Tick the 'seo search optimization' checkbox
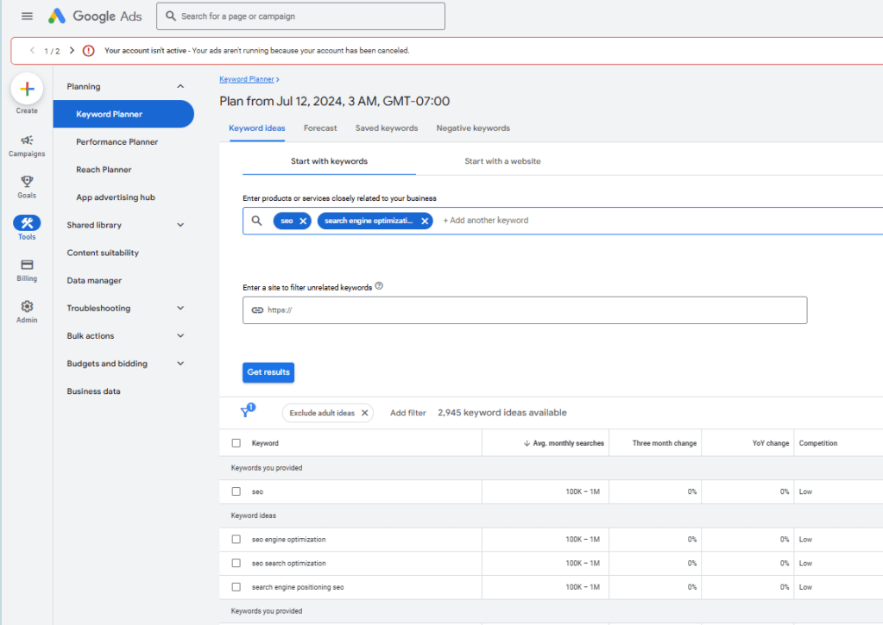 (x=237, y=564)
